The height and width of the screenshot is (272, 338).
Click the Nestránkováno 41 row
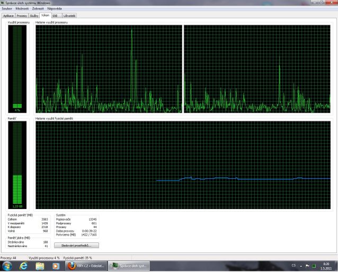(28, 246)
